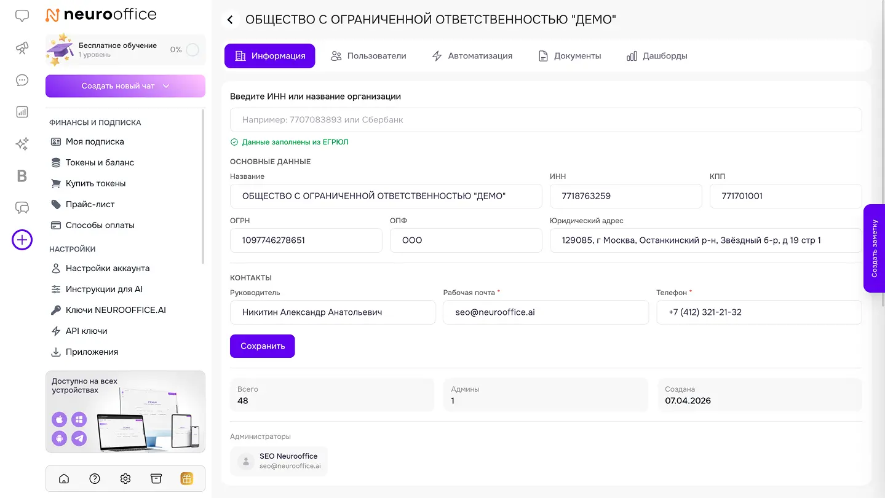
Task: Open the Создать заметку side tab
Action: [875, 248]
